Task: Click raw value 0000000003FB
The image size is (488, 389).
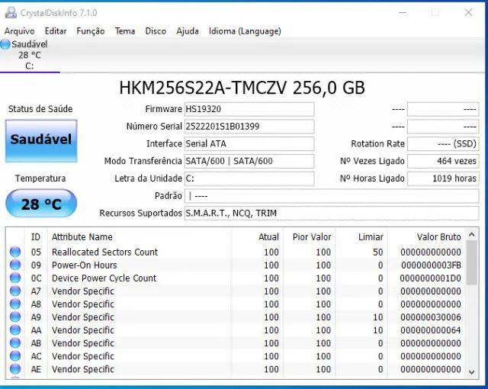Action: coord(431,265)
